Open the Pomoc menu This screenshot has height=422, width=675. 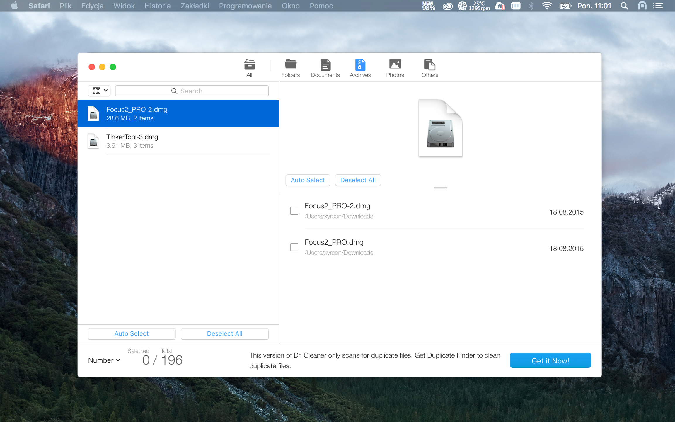(x=321, y=6)
